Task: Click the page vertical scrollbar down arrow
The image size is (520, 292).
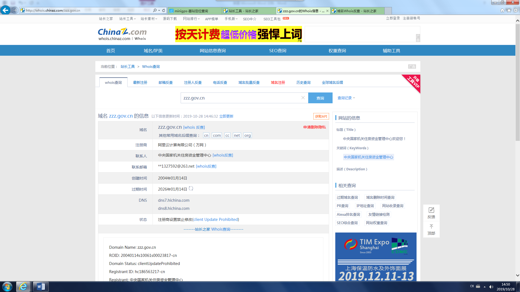Action: click(x=518, y=276)
